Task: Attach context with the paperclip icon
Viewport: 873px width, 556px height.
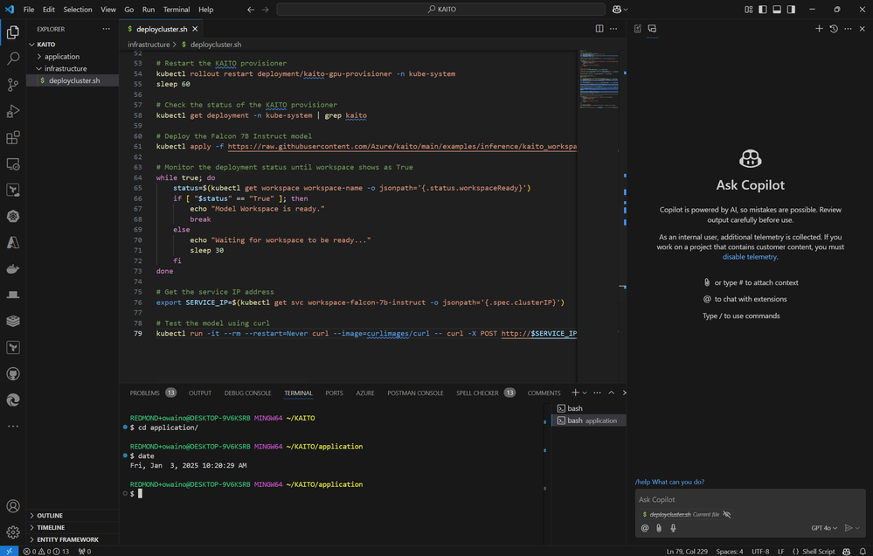Action: tap(659, 528)
